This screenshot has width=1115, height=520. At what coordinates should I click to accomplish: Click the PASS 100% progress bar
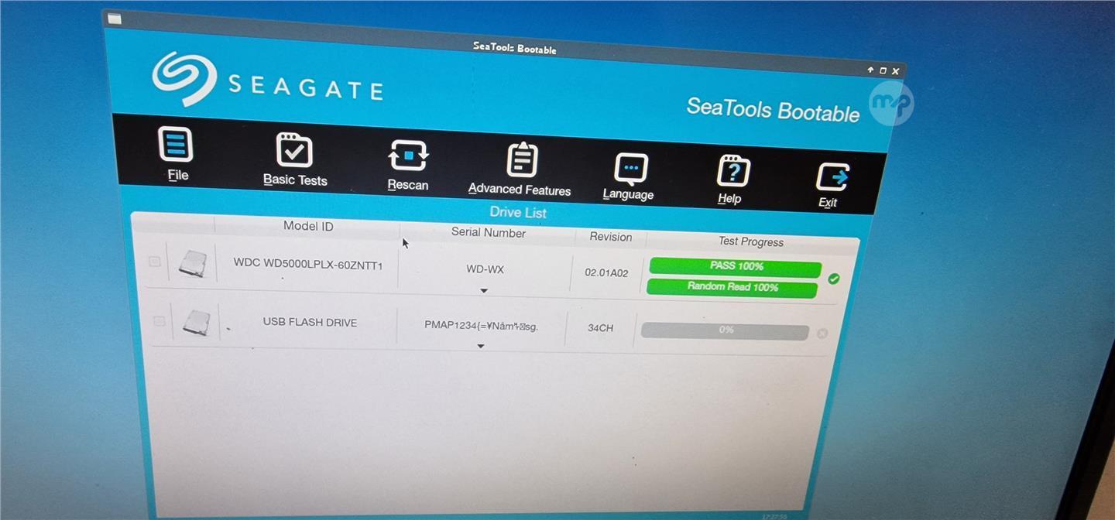pos(736,267)
